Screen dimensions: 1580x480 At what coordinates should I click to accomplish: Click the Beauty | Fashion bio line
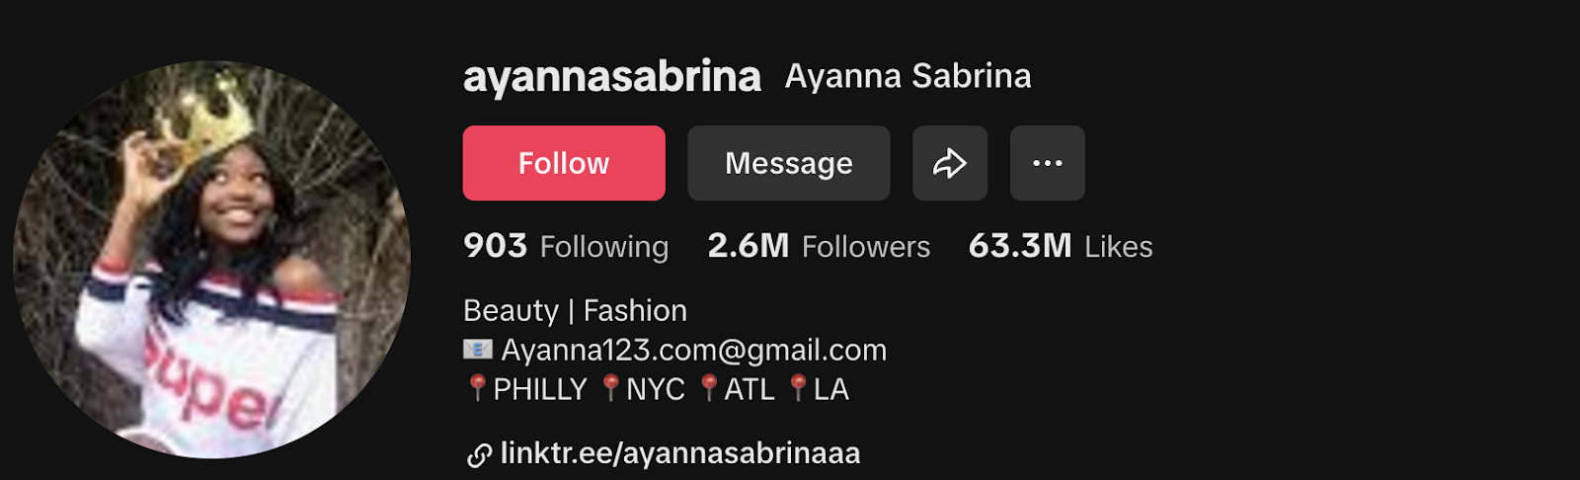click(575, 310)
